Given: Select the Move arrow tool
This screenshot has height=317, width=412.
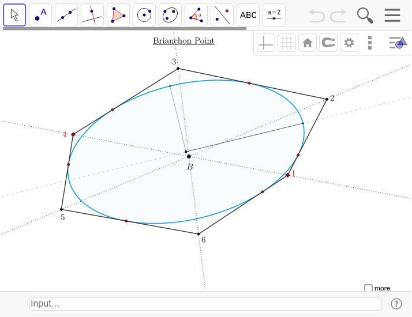Looking at the screenshot, I should (x=14, y=15).
